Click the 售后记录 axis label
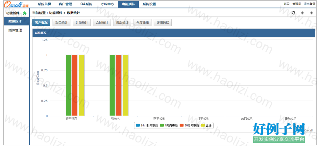Viewport: 317px width, 146px height. click(x=291, y=118)
